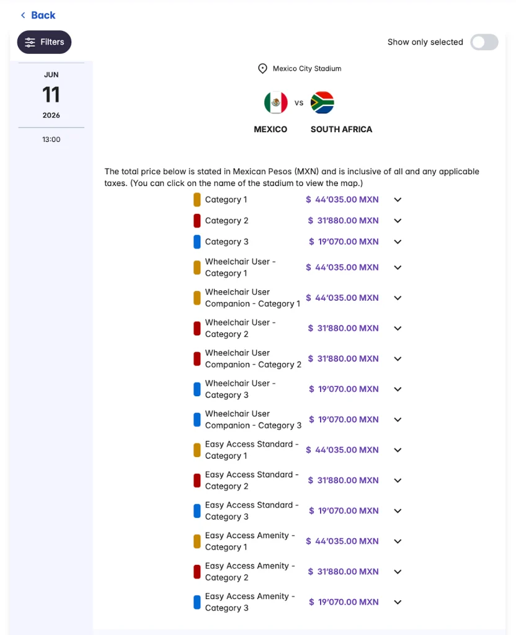Expand Category 1 price details

click(397, 199)
